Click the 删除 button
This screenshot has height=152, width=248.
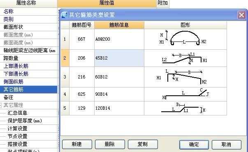click(110, 144)
